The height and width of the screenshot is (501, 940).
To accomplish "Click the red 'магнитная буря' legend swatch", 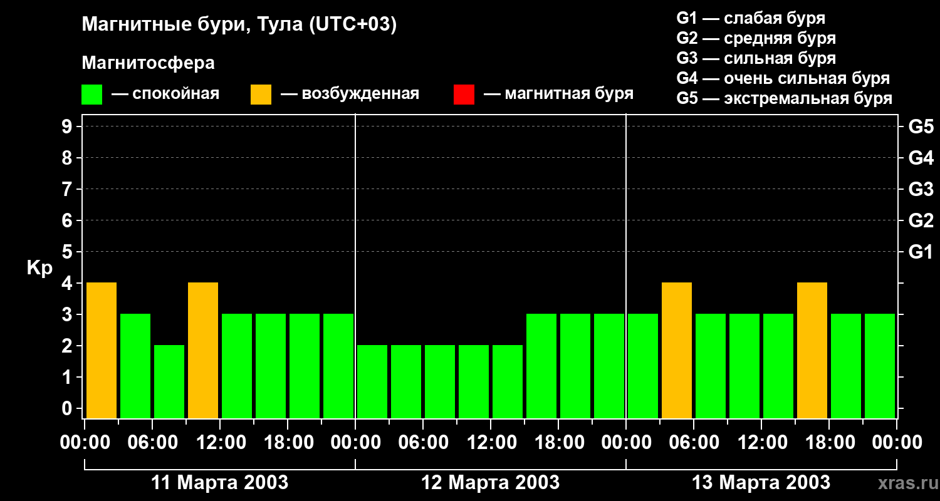I will [x=464, y=95].
